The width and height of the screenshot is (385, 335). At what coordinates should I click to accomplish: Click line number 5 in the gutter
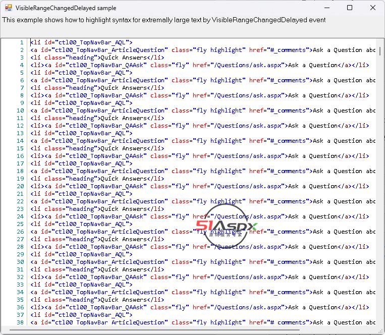(22, 73)
